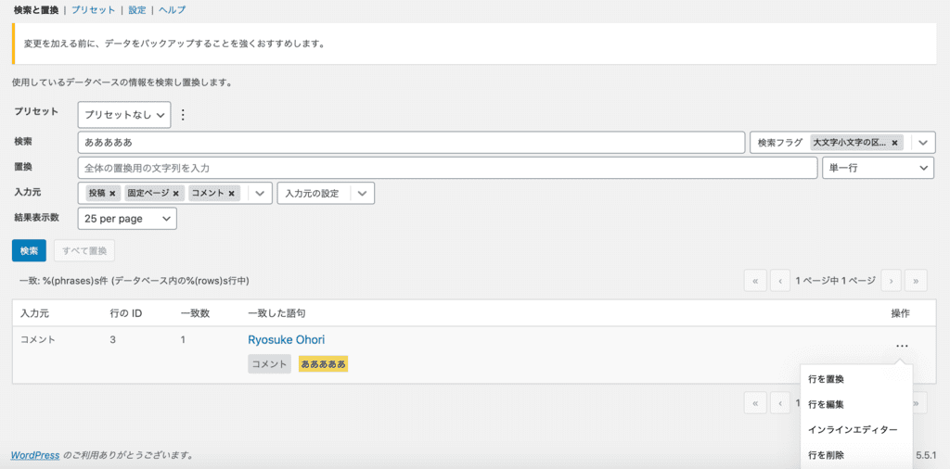Open the プリセットなし preset dropdown

[124, 115]
